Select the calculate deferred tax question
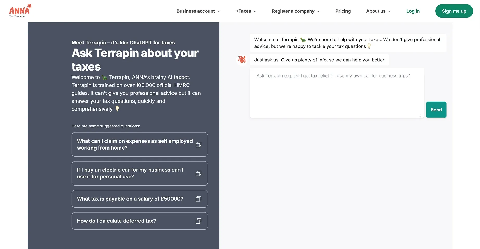Screen dimensions: 480x249 (x=140, y=221)
